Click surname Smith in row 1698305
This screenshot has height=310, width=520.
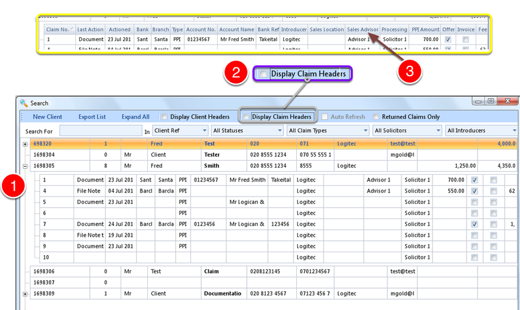(x=212, y=166)
